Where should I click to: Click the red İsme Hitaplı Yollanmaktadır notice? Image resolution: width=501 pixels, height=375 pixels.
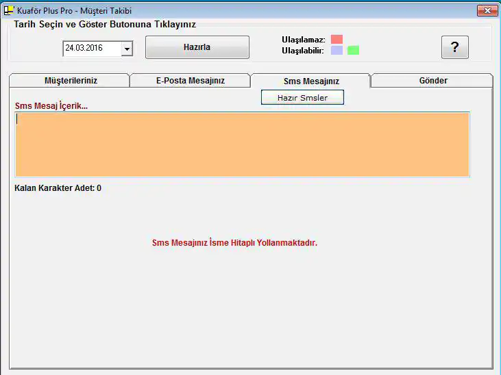(x=234, y=243)
